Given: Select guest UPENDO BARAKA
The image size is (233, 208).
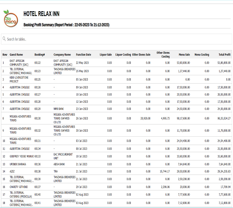Looking at the screenshot, I should pos(18,164).
